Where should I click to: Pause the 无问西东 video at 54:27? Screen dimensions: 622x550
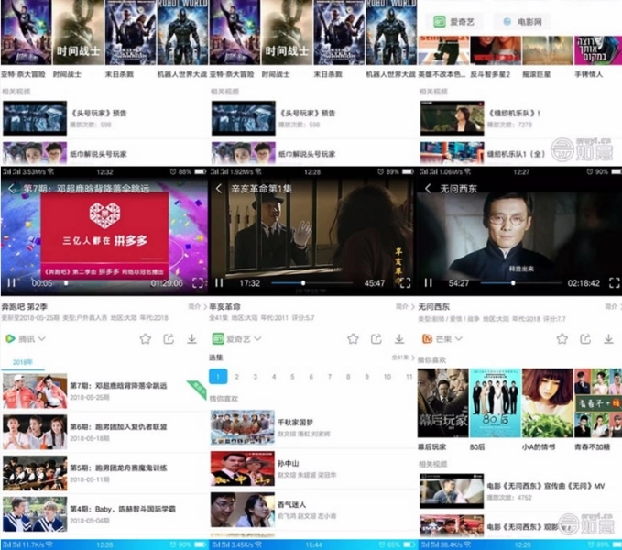428,283
